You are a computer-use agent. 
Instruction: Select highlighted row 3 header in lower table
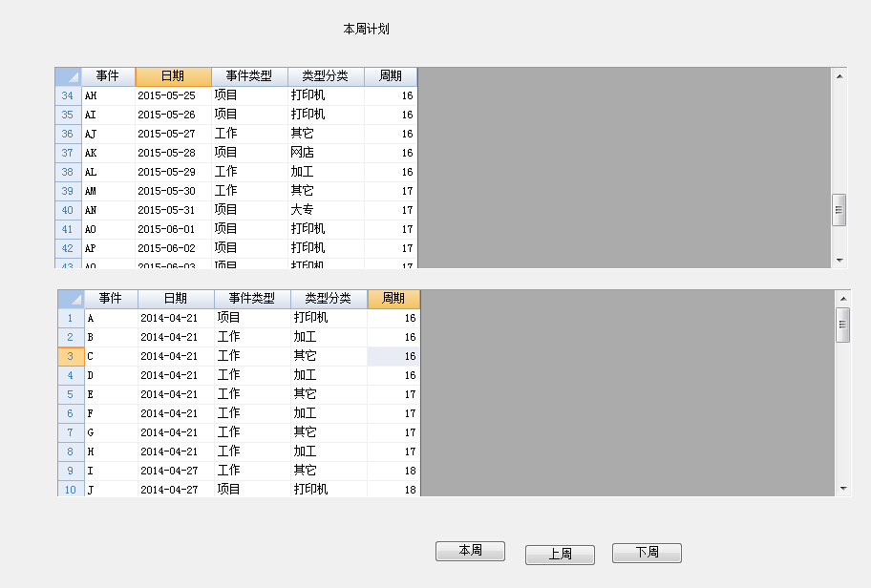tap(71, 356)
